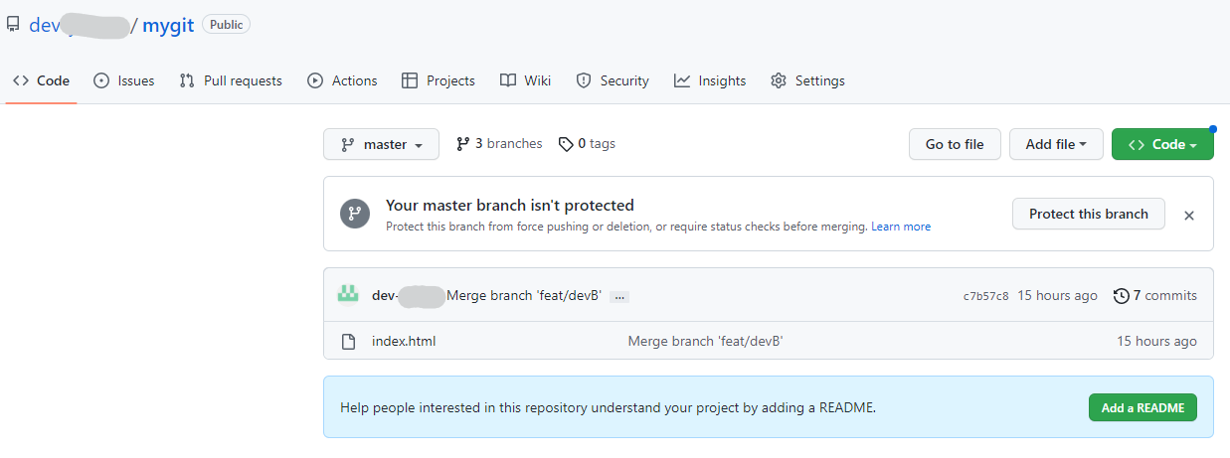Switch to the Code tab
Viewport: 1230px width, 458px height.
click(x=41, y=80)
